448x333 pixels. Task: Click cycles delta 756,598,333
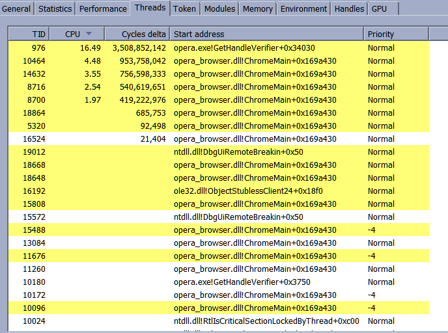(x=143, y=74)
